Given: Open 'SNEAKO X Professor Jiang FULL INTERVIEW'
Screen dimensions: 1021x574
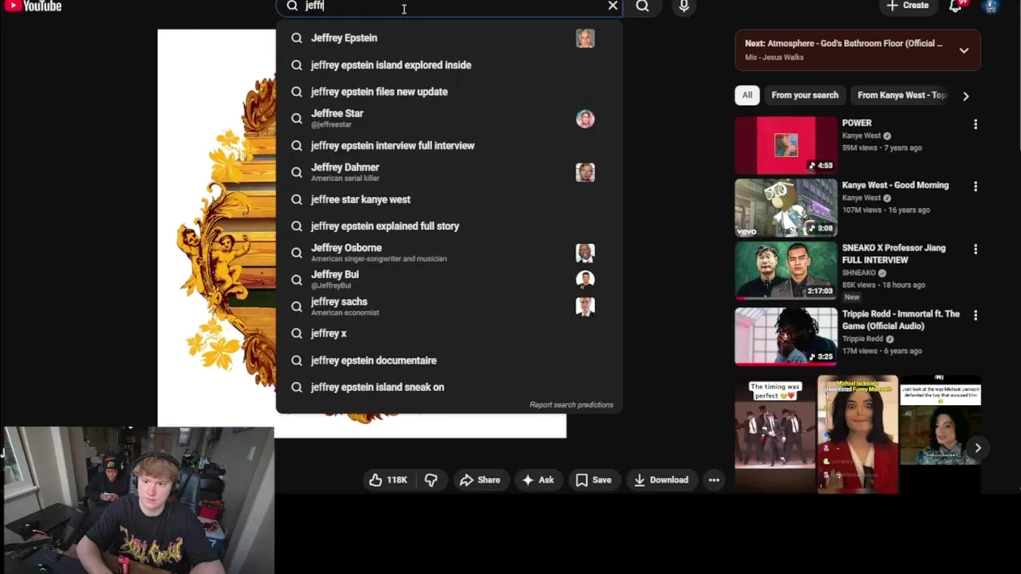Looking at the screenshot, I should pos(893,254).
